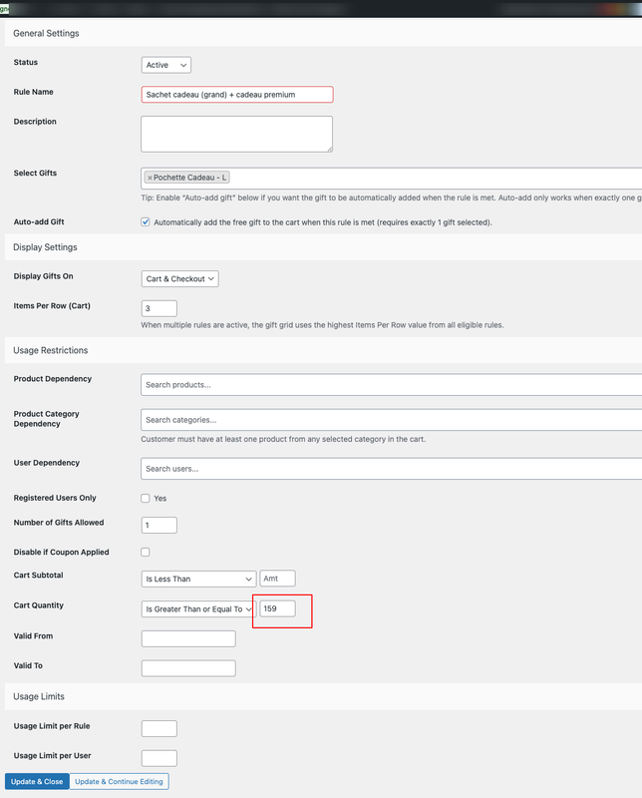Click the User Dependency search field
The width and height of the screenshot is (642, 798).
click(x=391, y=469)
